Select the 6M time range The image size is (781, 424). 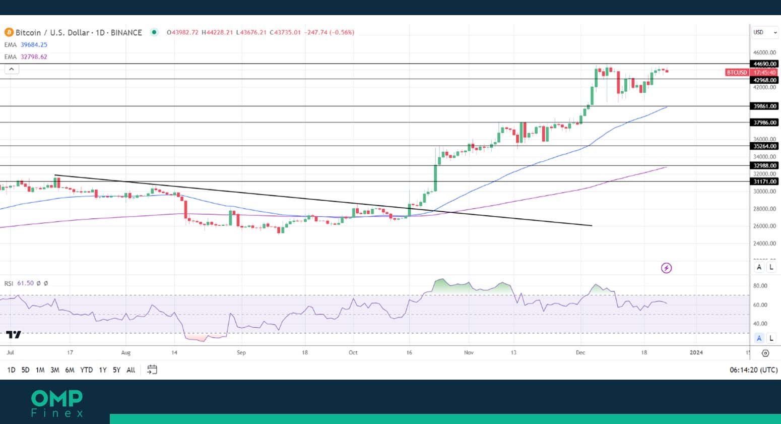pyautogui.click(x=70, y=370)
